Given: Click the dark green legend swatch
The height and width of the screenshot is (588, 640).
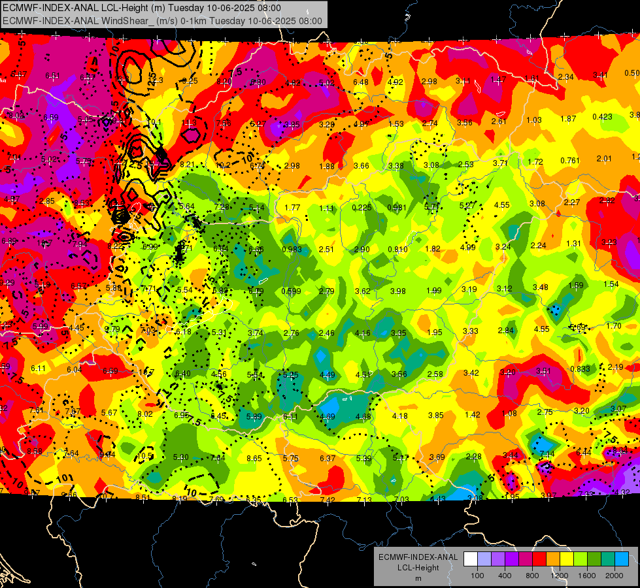Looking at the screenshot, I should [x=594, y=559].
